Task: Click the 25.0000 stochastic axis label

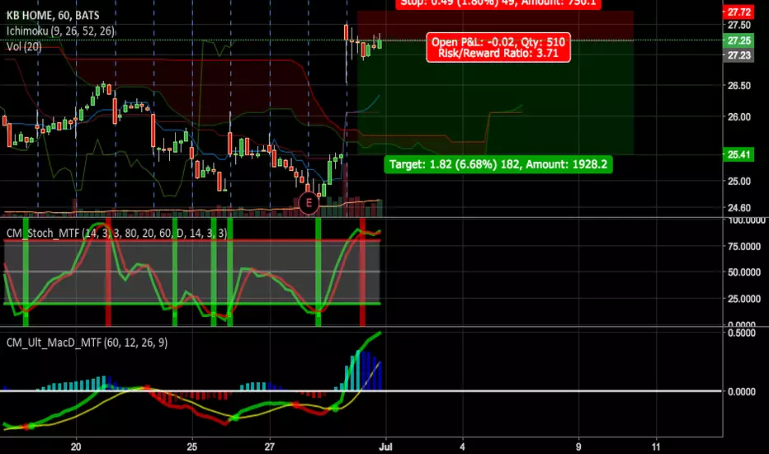Action: (x=744, y=299)
